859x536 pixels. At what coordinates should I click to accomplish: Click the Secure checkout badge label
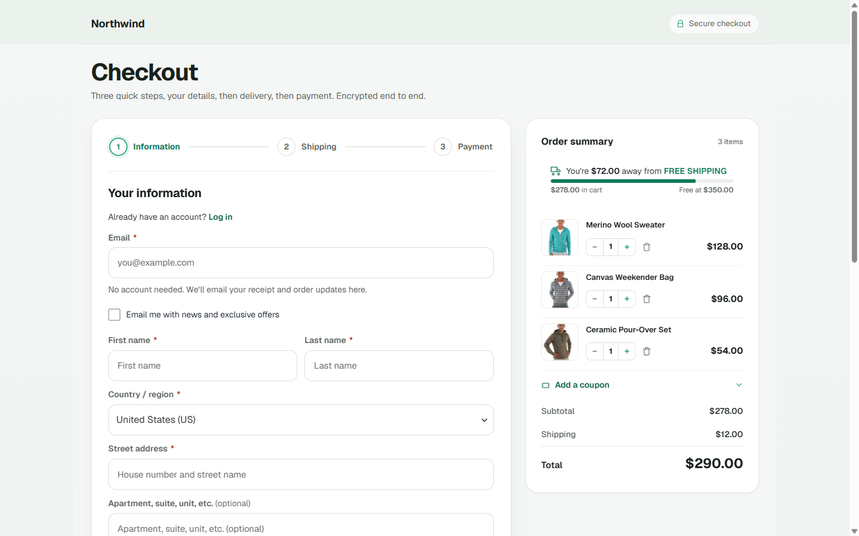[719, 24]
